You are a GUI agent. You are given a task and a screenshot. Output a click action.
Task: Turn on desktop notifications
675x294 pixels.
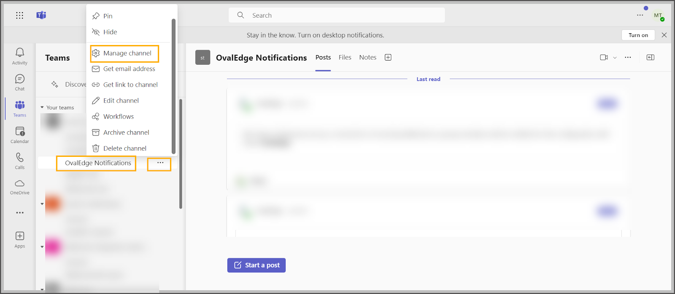pyautogui.click(x=638, y=35)
